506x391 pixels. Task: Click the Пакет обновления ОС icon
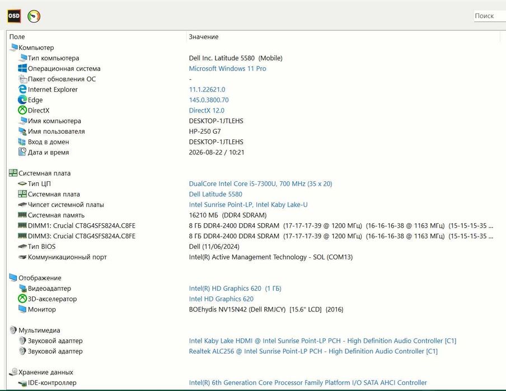[x=22, y=79]
